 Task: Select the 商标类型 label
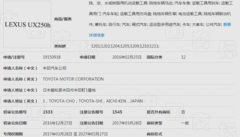(x=155, y=123)
